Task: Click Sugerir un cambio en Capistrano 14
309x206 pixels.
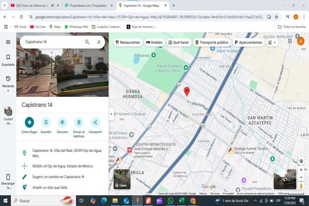Action: tap(58, 177)
